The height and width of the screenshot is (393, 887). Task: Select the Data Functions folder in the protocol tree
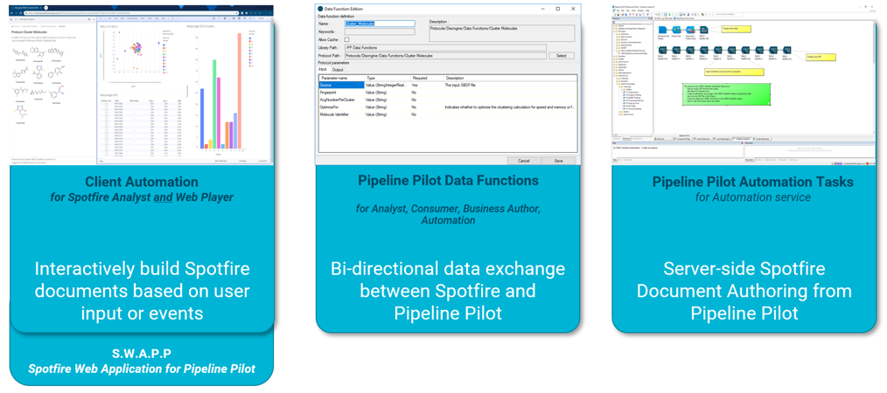[625, 37]
